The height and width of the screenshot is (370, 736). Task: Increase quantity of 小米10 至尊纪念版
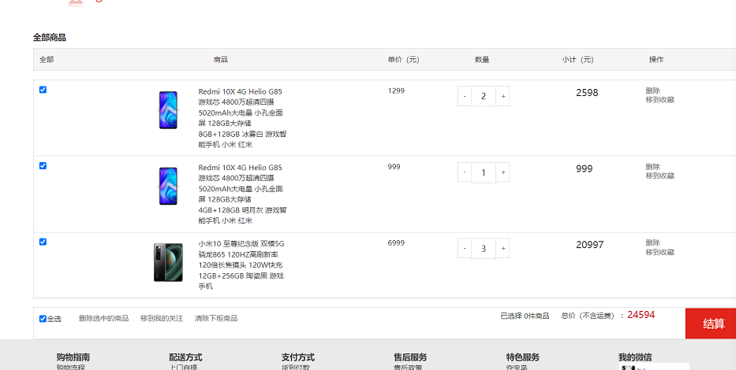pyautogui.click(x=502, y=248)
